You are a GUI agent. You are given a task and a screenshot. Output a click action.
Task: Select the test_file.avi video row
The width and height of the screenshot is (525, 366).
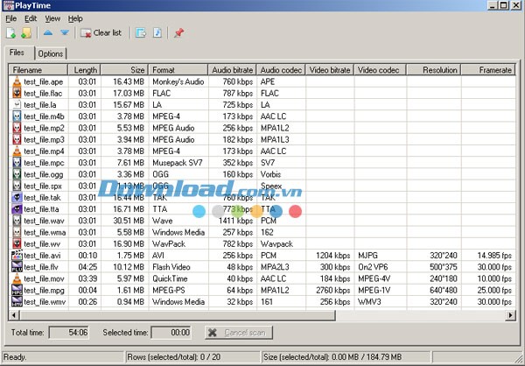pos(43,256)
